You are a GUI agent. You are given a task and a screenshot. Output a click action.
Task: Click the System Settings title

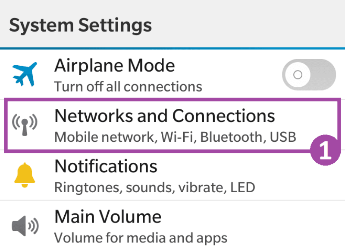coord(81,25)
